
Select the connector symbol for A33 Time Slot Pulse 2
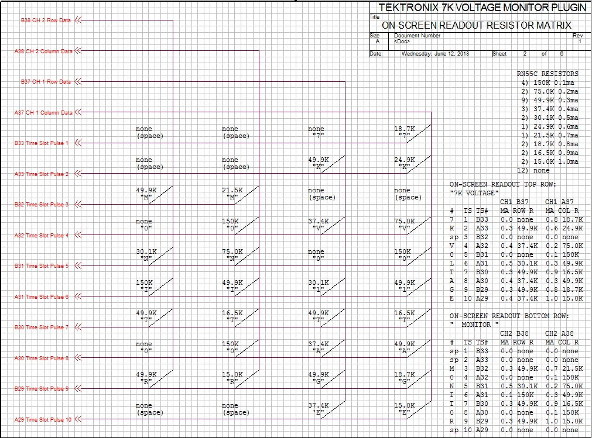point(78,174)
